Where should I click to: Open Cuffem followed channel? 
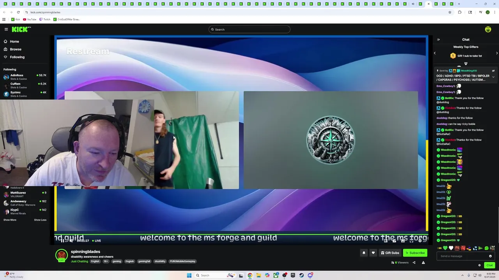[25, 86]
